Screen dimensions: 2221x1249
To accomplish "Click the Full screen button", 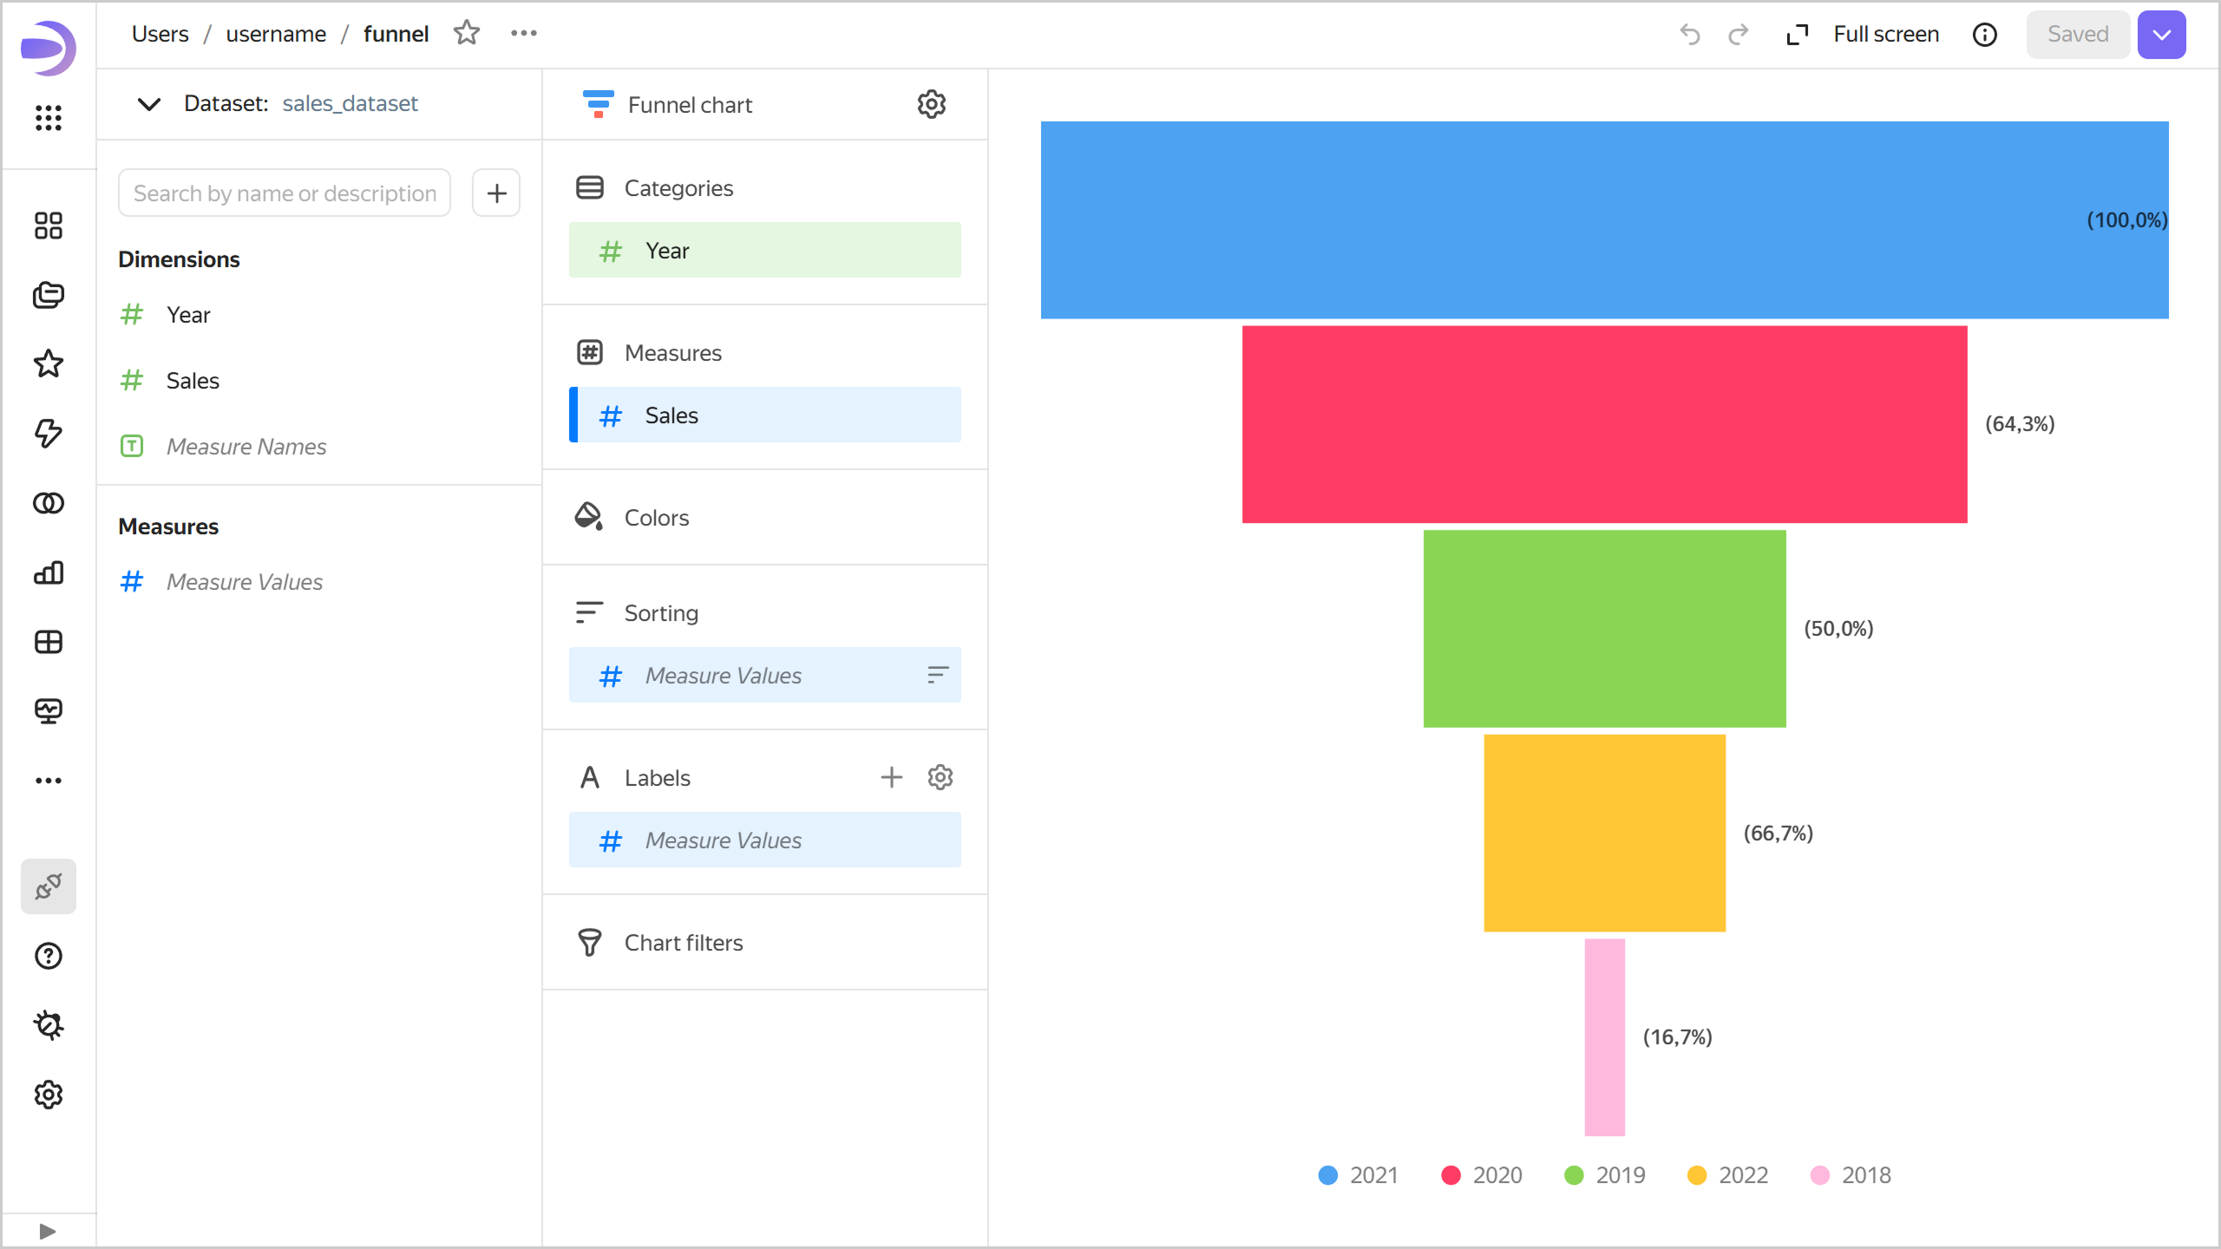I will [x=1863, y=34].
